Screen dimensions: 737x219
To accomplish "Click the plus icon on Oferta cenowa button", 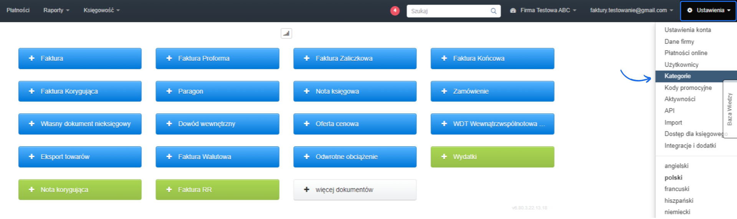I will (306, 124).
